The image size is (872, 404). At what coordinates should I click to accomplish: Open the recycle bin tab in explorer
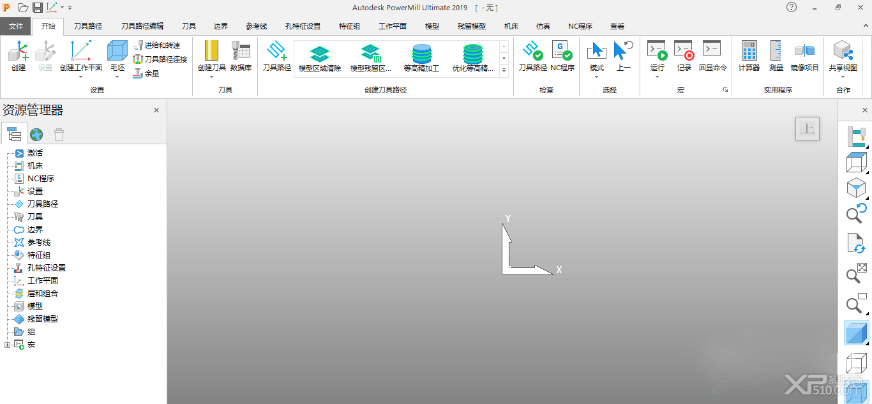point(59,134)
